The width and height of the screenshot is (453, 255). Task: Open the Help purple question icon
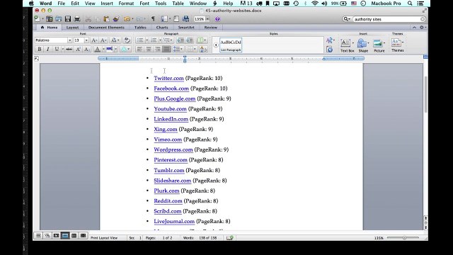coord(217,19)
